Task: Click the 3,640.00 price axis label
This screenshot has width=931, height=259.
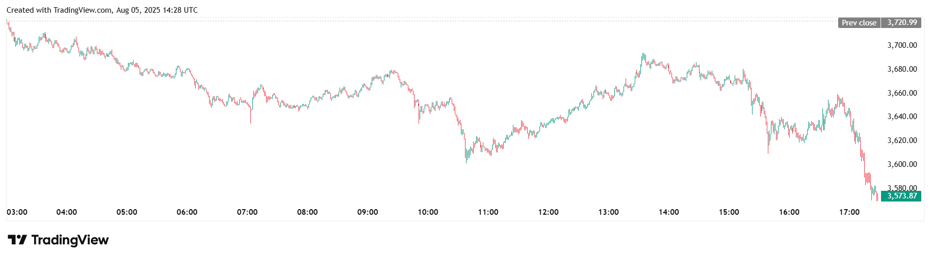Action: 902,117
